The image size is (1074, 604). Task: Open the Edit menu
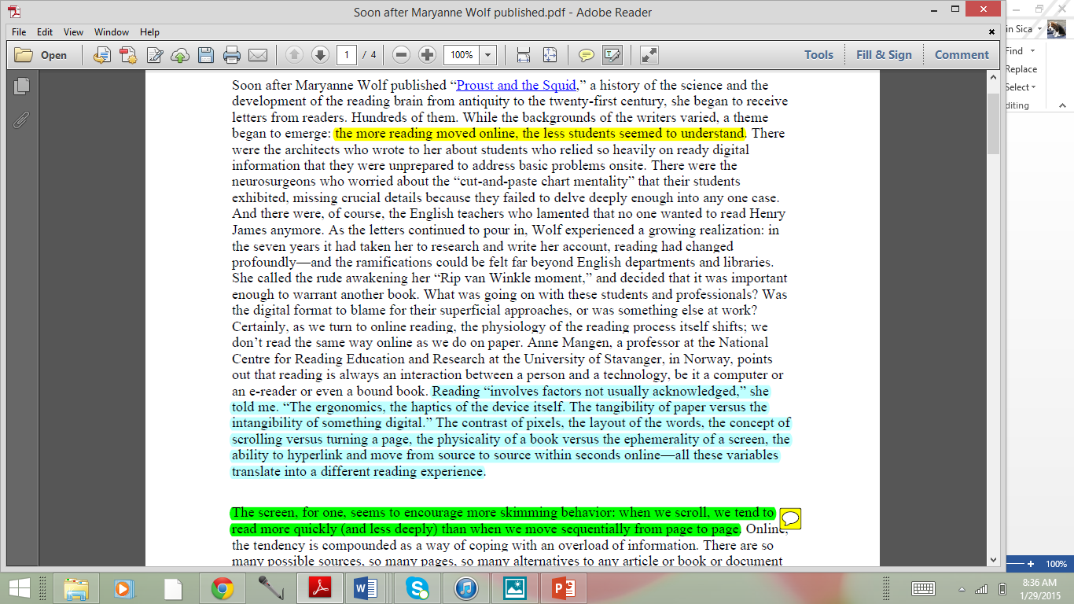point(45,32)
